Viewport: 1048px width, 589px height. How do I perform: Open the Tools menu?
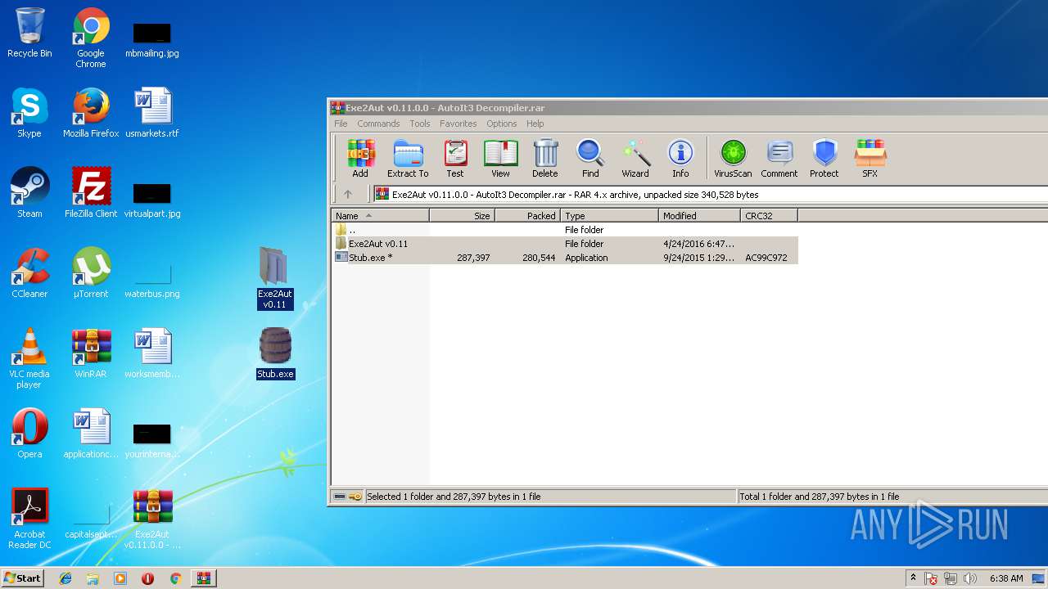tap(420, 124)
